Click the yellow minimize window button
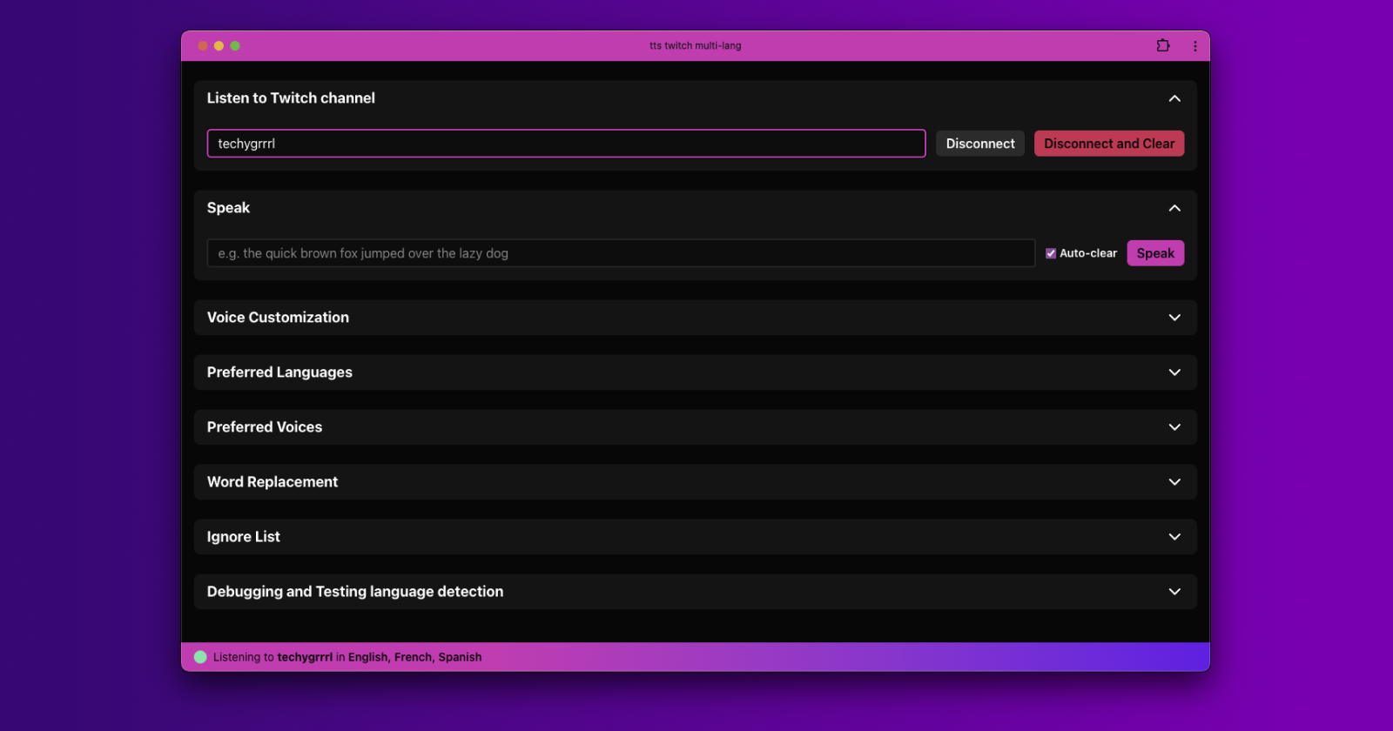Image resolution: width=1393 pixels, height=731 pixels. (x=219, y=46)
